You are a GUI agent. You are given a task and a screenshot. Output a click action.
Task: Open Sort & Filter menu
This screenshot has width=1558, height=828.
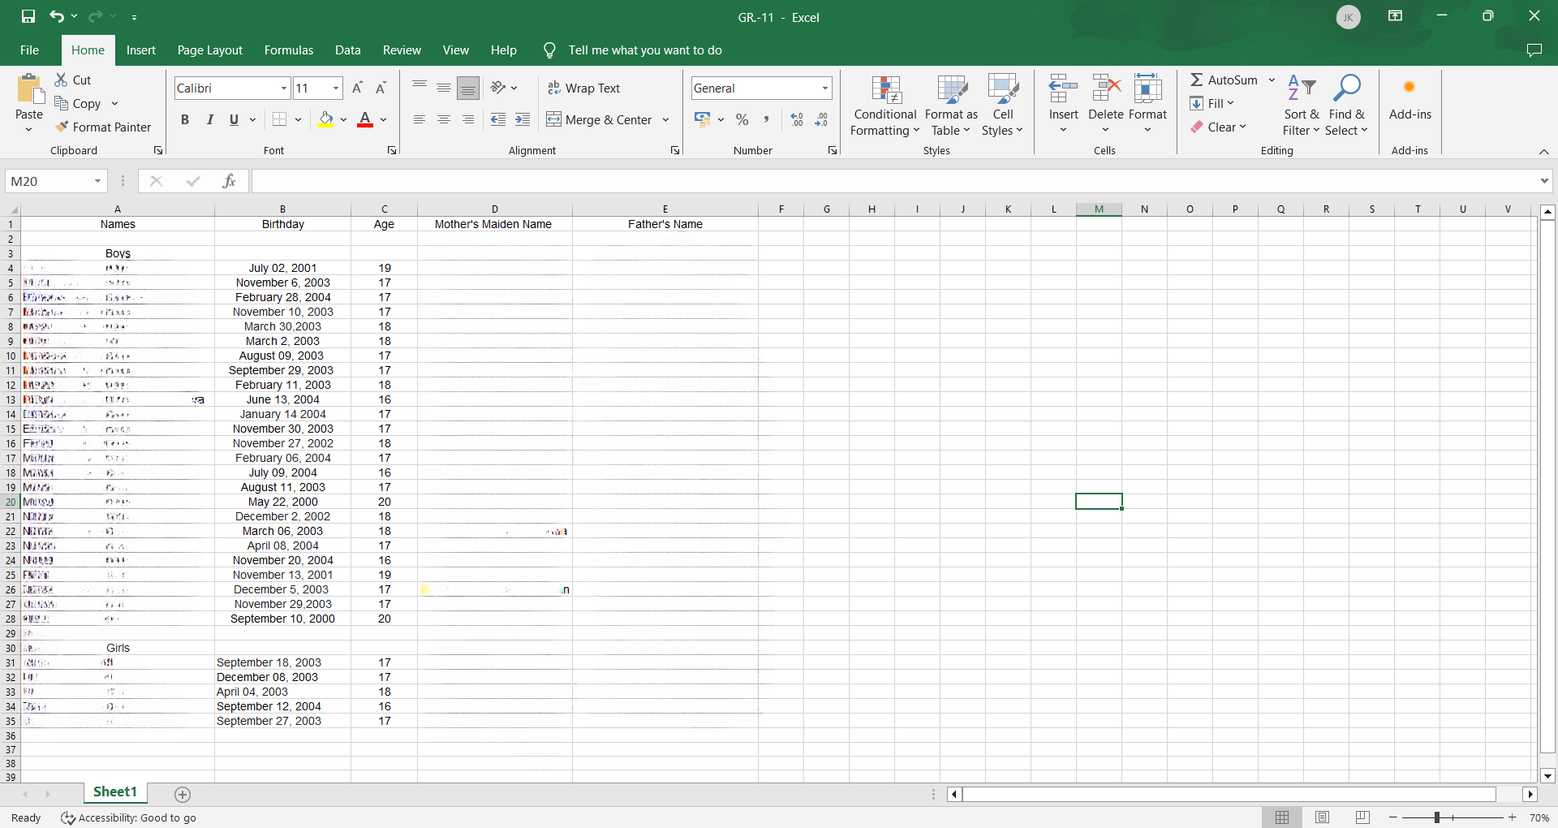(1302, 106)
